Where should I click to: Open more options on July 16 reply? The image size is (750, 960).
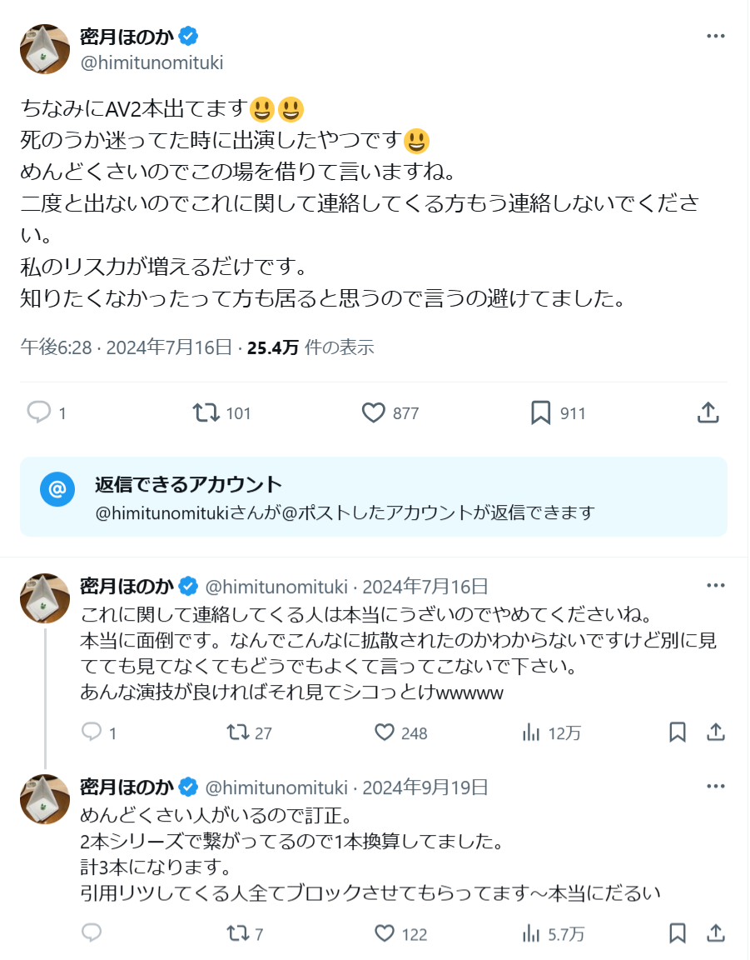point(715,586)
